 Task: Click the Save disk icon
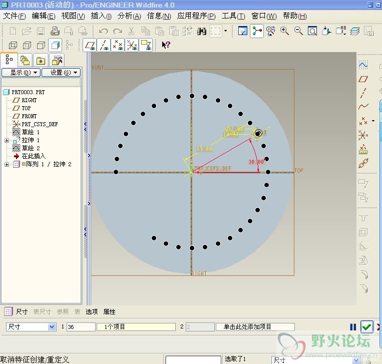[41, 31]
